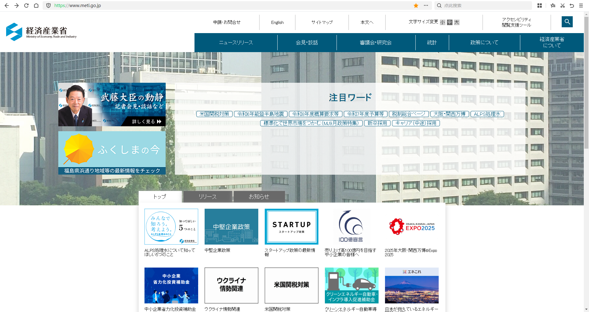Select the トップ tab
Screen dimensions: 589x312
tap(160, 197)
